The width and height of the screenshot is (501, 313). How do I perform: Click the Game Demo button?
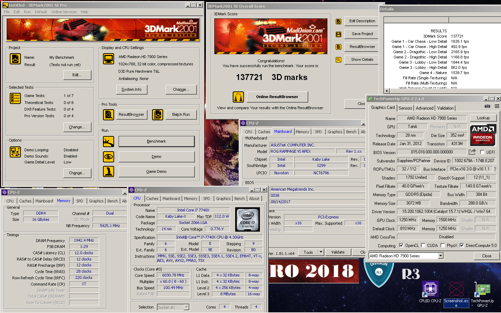pos(157,172)
